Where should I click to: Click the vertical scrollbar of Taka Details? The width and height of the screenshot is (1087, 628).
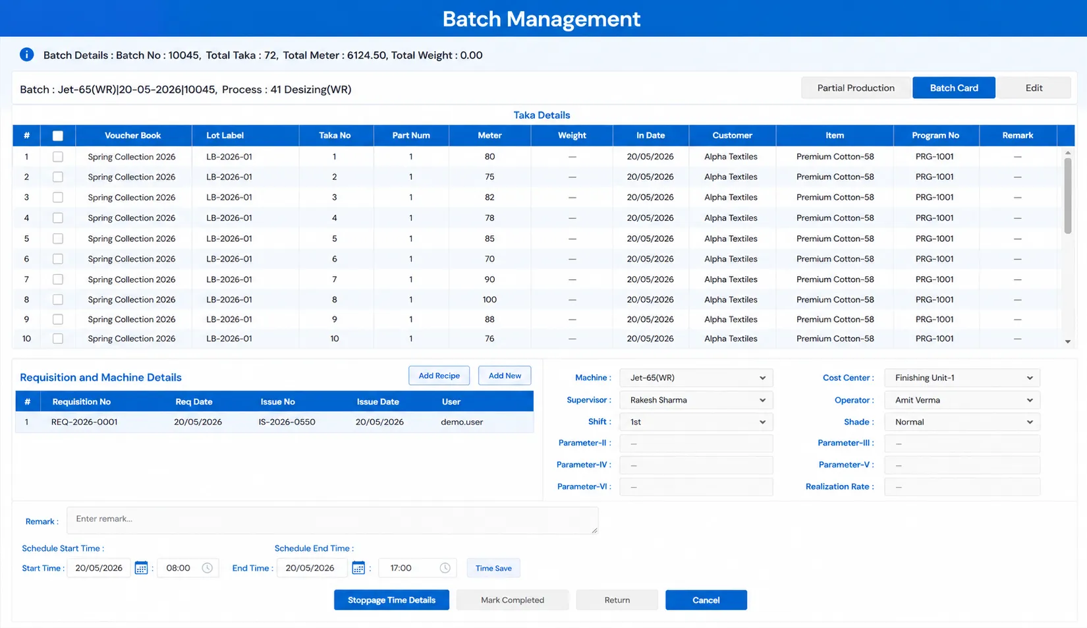click(x=1068, y=196)
